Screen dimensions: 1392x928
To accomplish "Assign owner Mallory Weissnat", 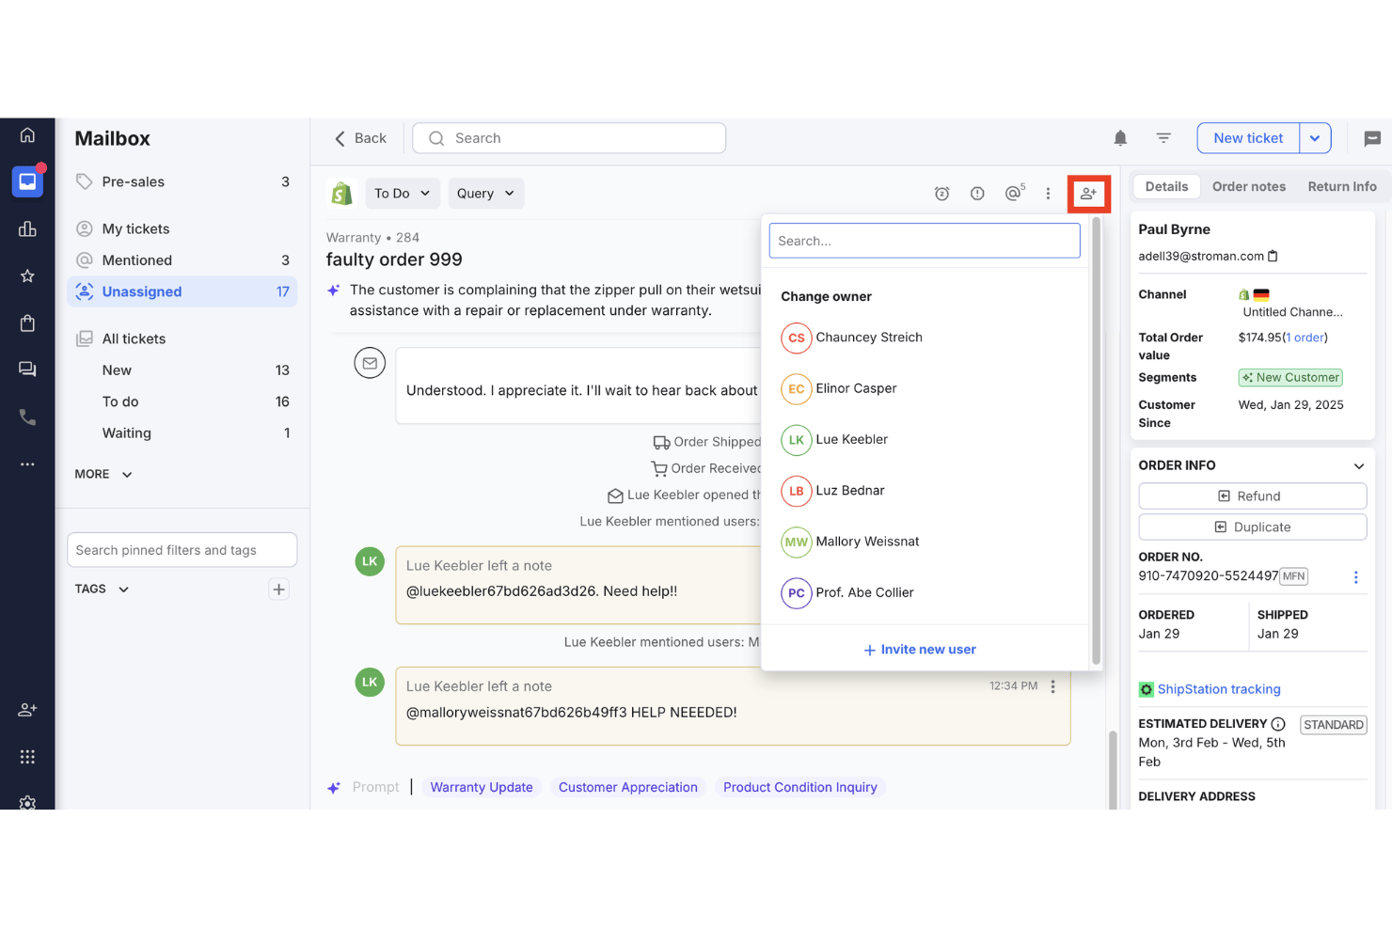I will tap(925, 542).
